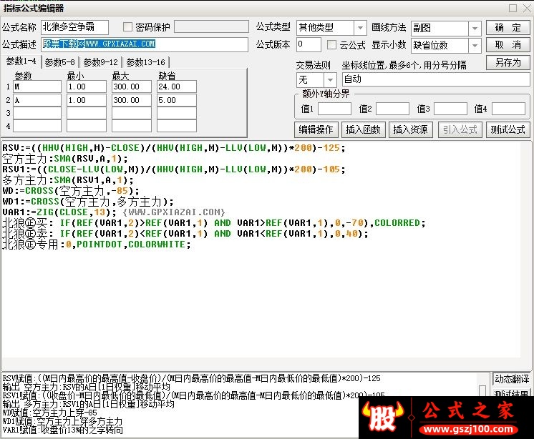Screen dimensions: 534x439
Task: Switch to the 参数5-8 tab
Action: [59, 62]
